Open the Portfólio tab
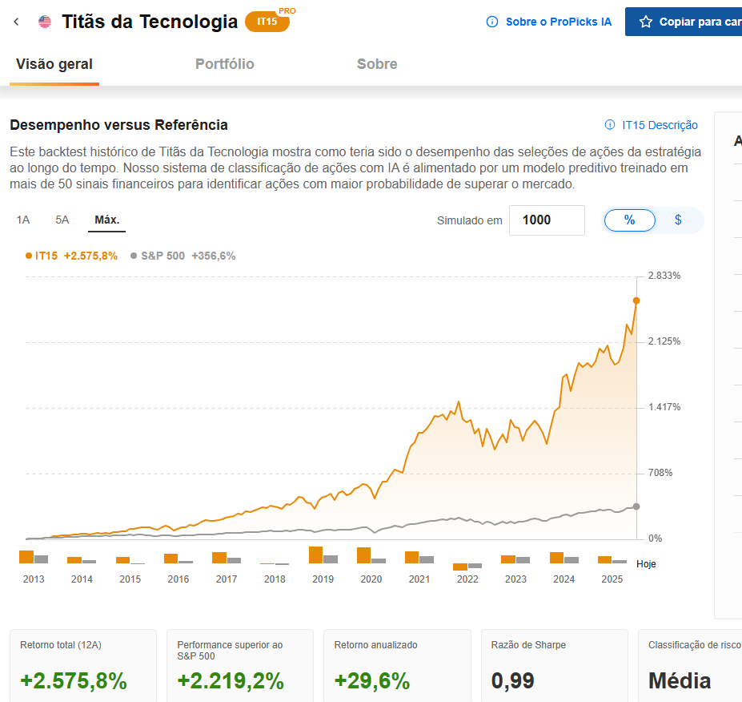Screen dimensions: 742x702 coord(225,64)
